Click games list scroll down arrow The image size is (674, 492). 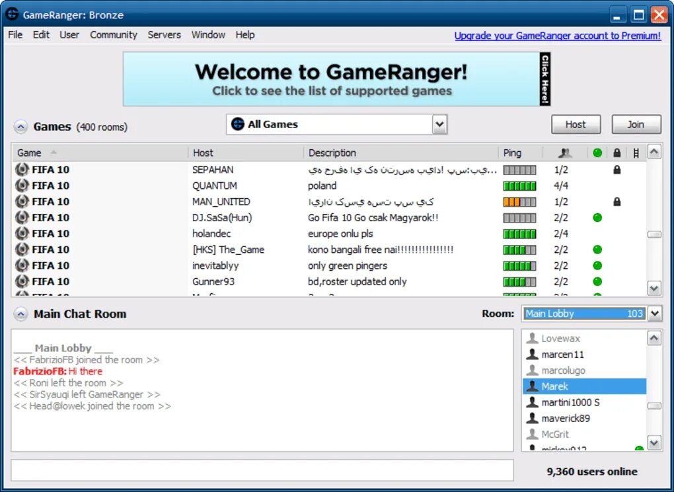pyautogui.click(x=654, y=289)
